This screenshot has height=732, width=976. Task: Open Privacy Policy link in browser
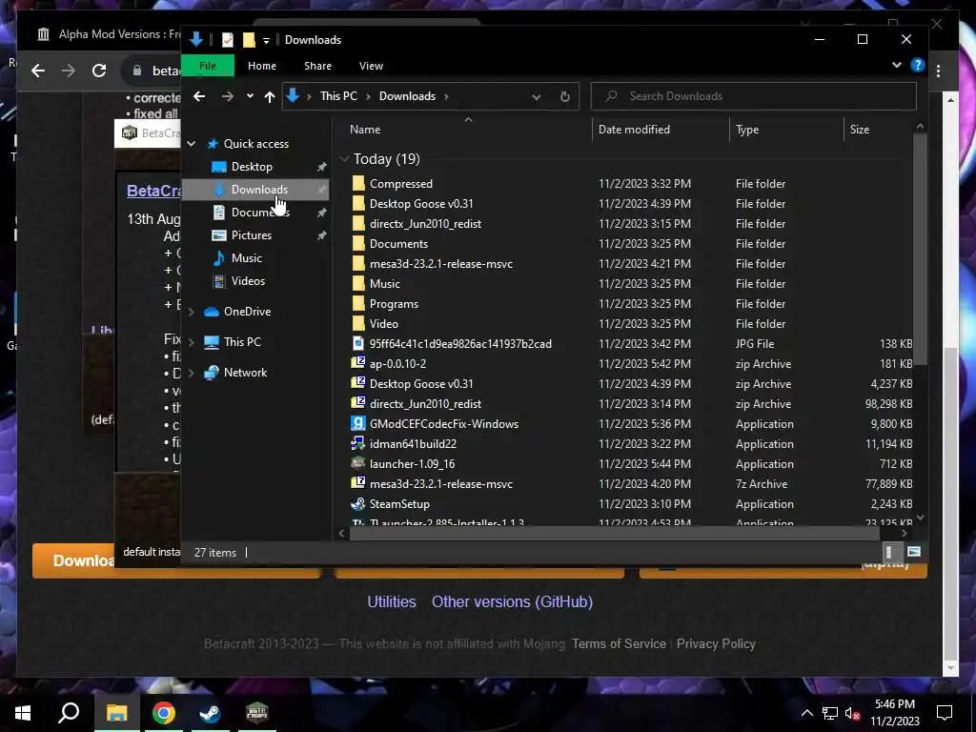tap(716, 643)
